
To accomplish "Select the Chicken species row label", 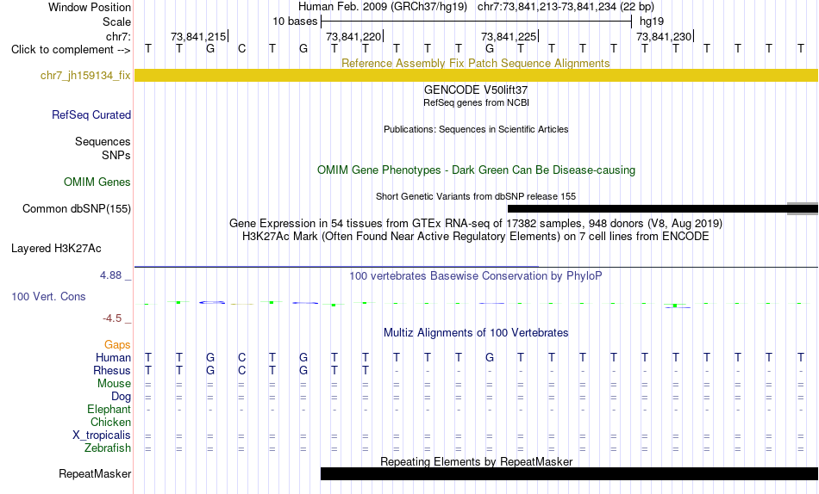I will tap(110, 422).
